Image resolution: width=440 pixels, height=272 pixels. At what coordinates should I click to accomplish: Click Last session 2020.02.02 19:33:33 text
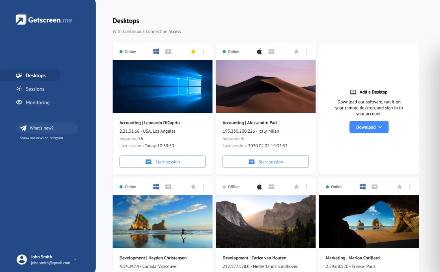pos(255,146)
